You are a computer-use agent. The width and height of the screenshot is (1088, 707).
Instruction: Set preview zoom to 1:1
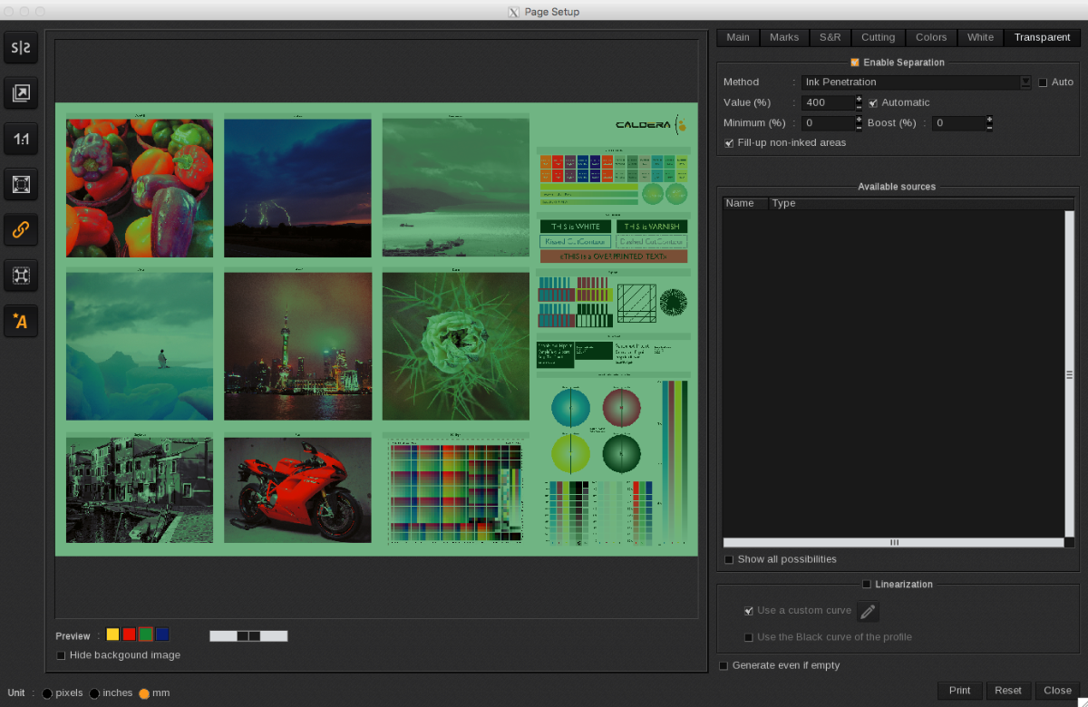pos(21,139)
